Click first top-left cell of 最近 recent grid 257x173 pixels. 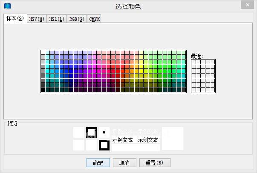click(x=194, y=62)
